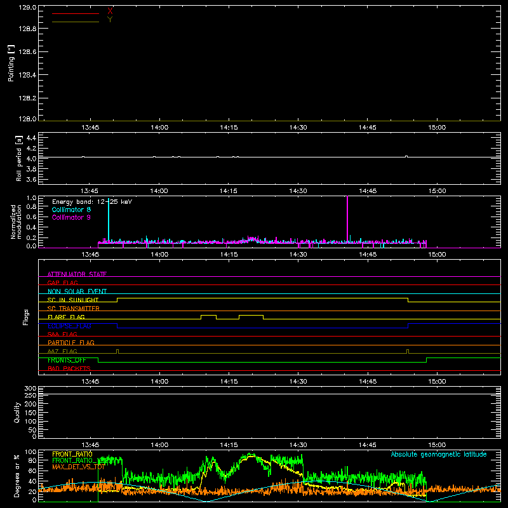This screenshot has width=508, height=508.
Task: Click the Pointing axis title
Action: coord(11,63)
